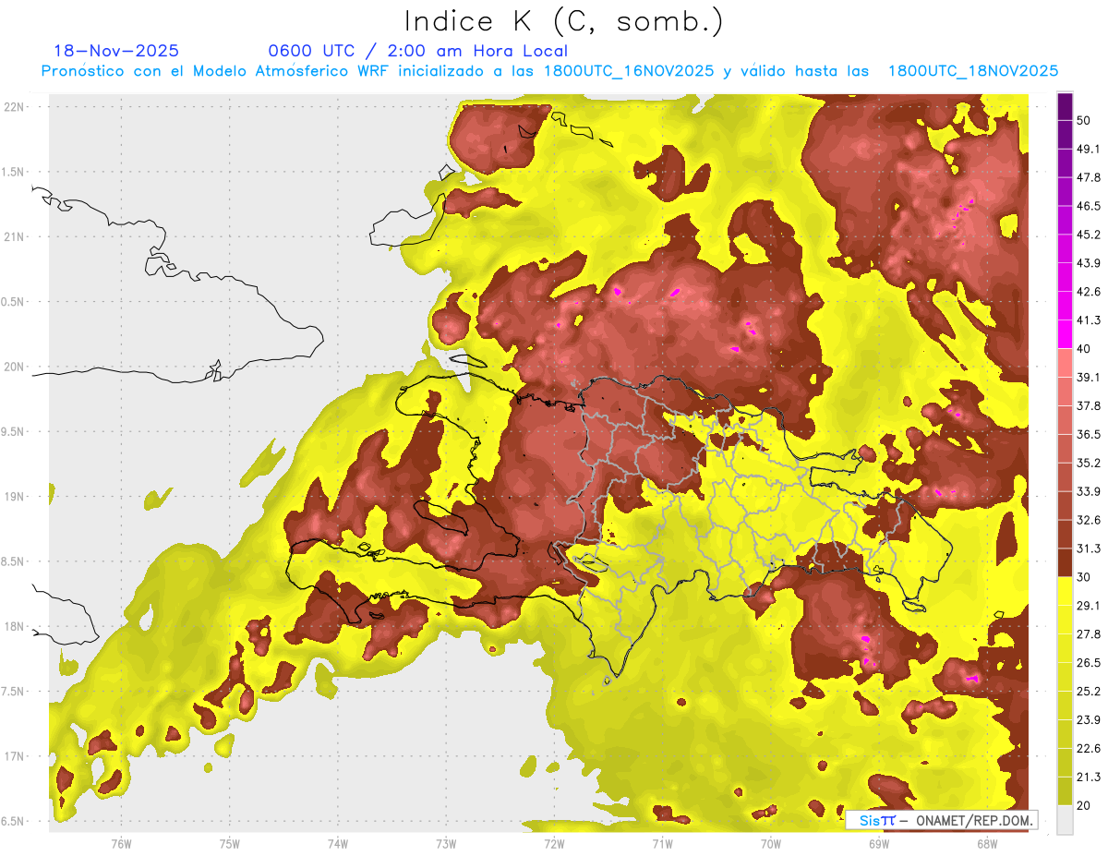Viewport: 1108px width, 856px height.
Task: Click the colorbar value '22.6'
Action: [1089, 749]
